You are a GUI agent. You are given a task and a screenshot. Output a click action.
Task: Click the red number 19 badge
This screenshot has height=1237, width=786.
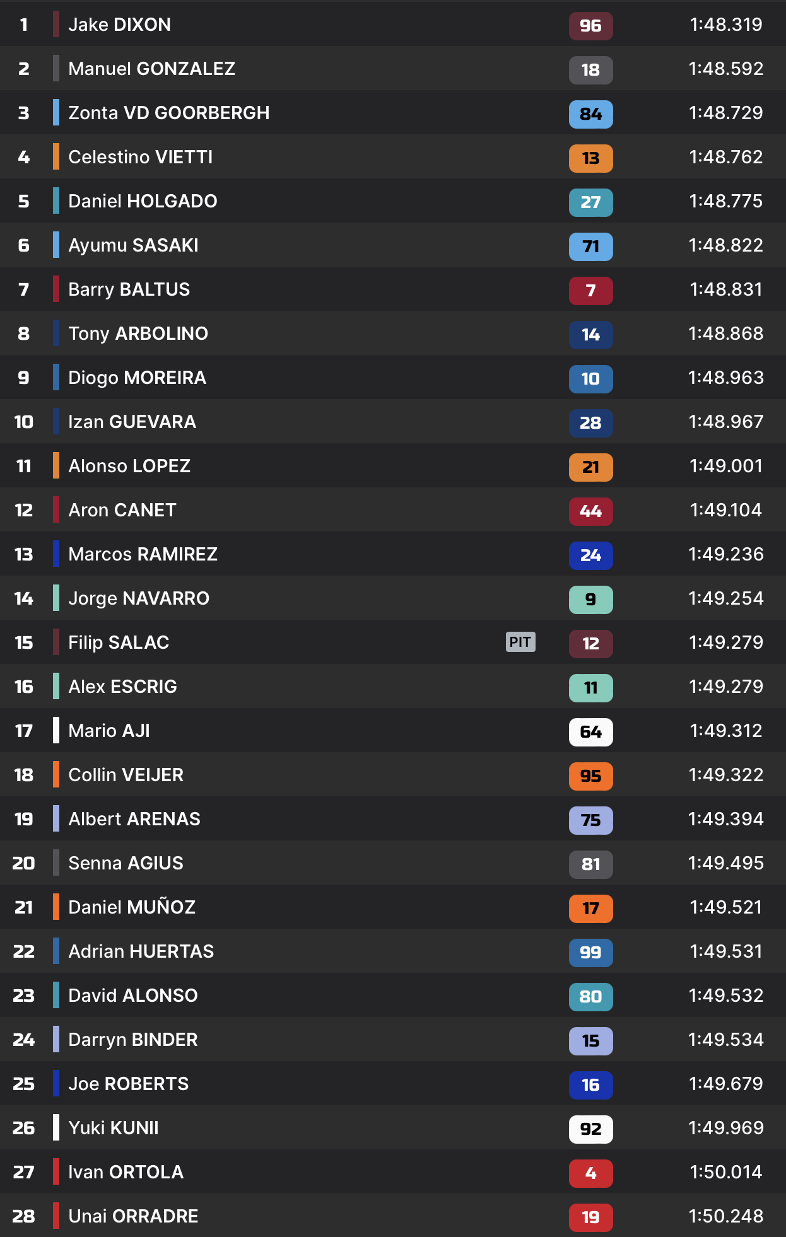click(590, 1217)
